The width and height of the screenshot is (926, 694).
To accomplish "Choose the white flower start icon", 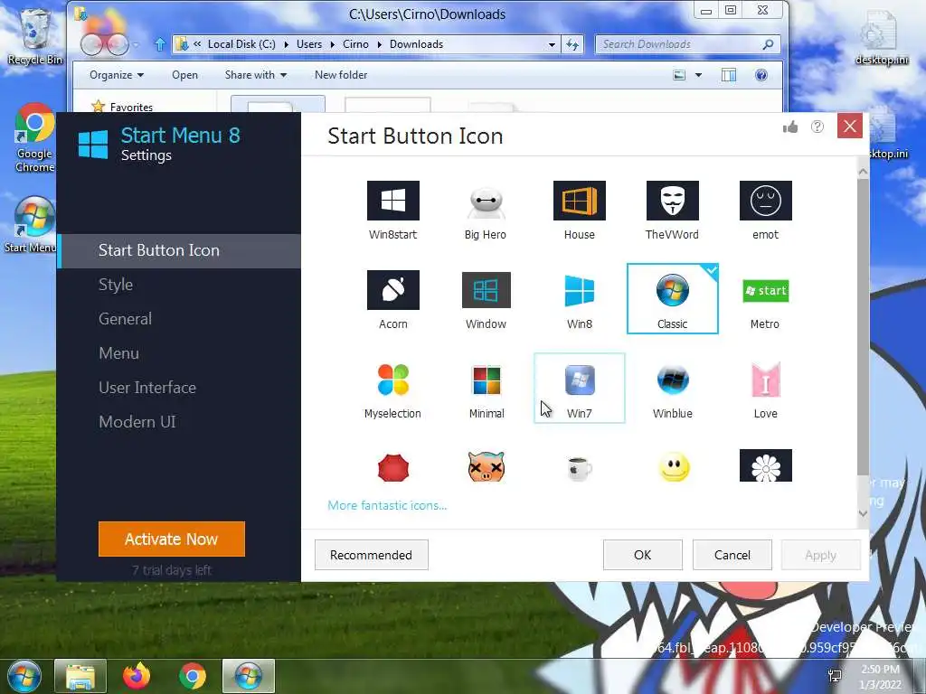I will (x=765, y=465).
